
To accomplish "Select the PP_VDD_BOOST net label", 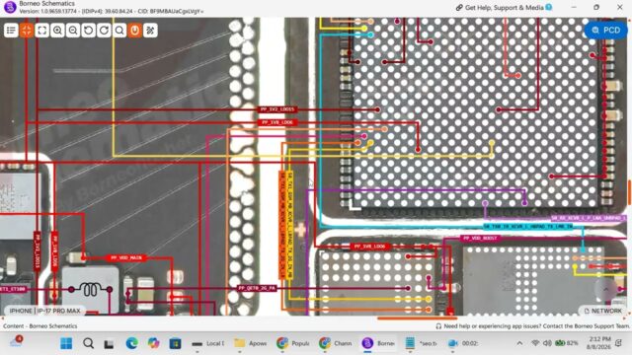I will (480, 239).
